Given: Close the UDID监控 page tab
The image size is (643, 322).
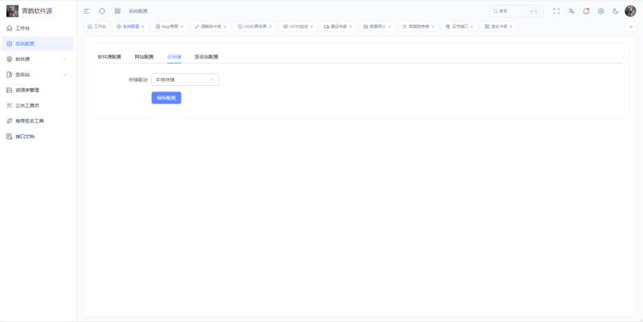Looking at the screenshot, I should (x=311, y=26).
